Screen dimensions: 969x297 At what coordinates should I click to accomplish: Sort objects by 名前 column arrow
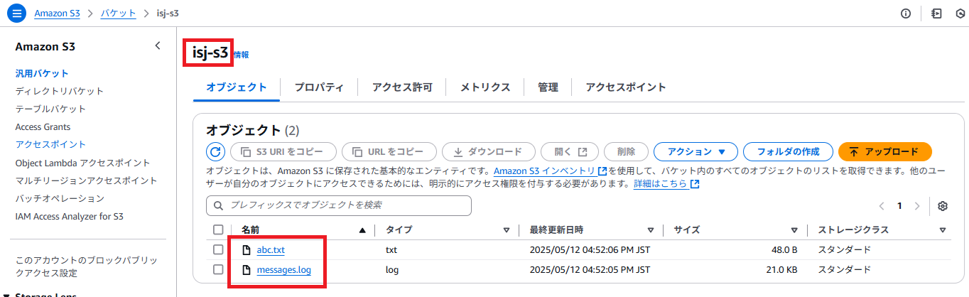[x=363, y=230]
